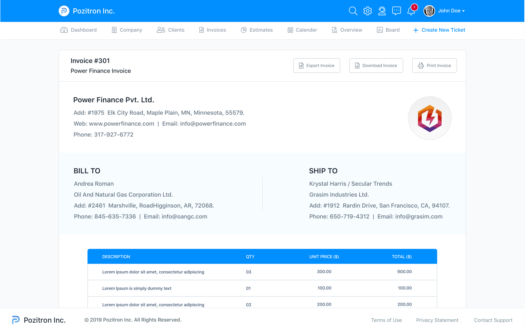Switch to the Invoices menu item
This screenshot has height=331, width=525.
click(x=212, y=30)
